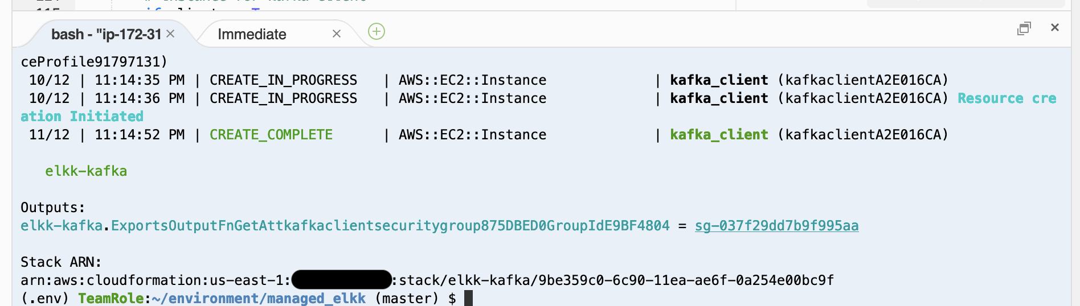Switch to the Immediate tab
This screenshot has width=1080, height=306.
pos(252,34)
